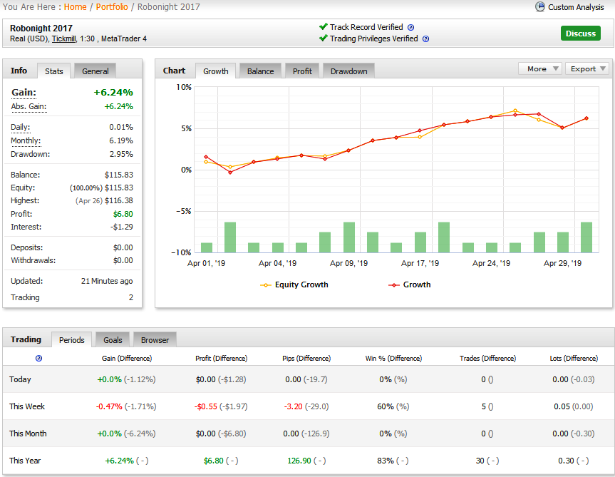Image resolution: width=615 pixels, height=477 pixels.
Task: Select the Profit chart tab
Action: click(x=302, y=71)
